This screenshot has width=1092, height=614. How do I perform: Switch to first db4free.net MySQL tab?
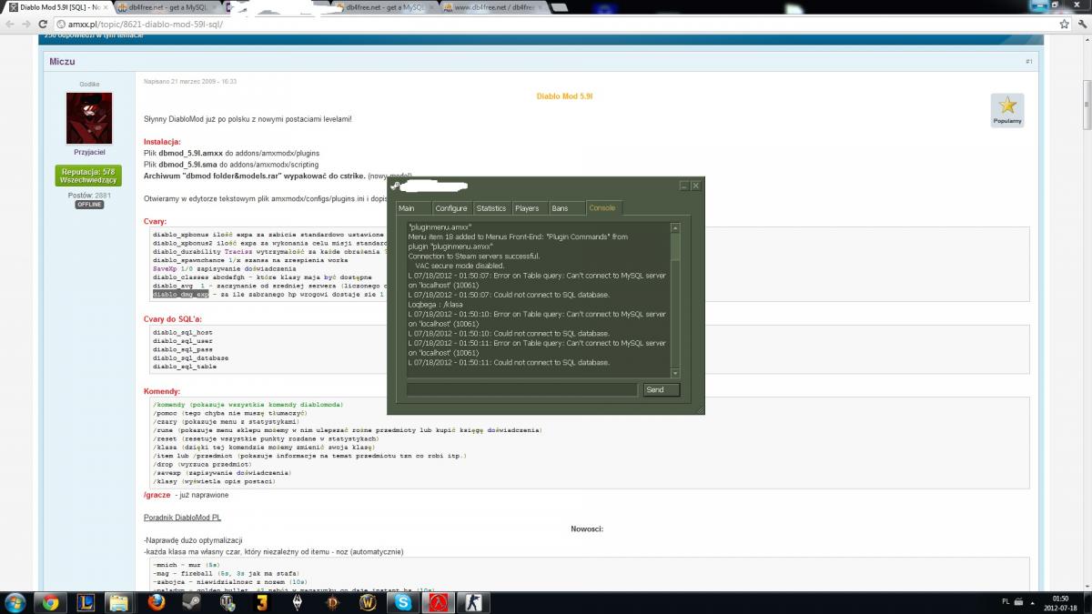(x=166, y=7)
